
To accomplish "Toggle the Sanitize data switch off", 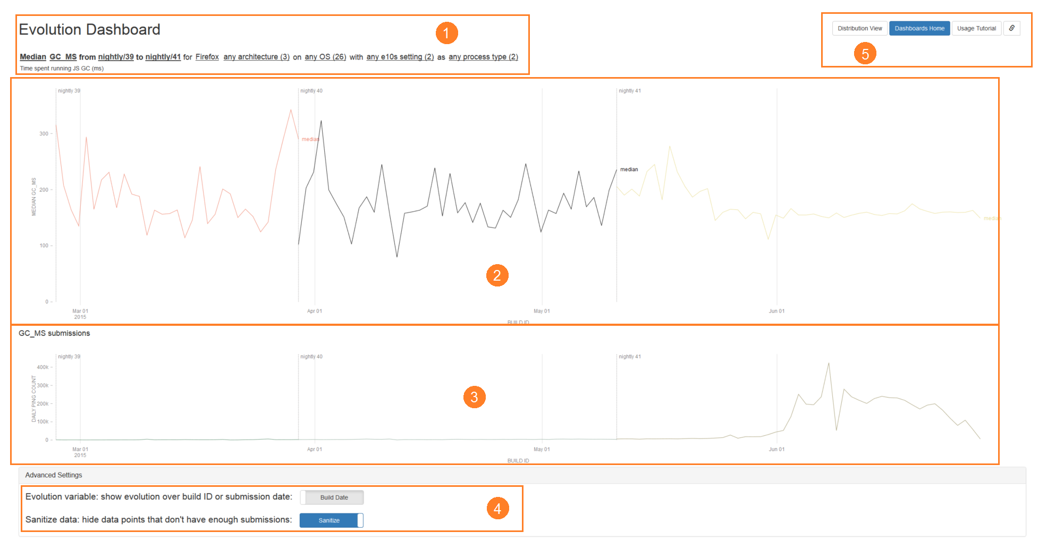I will click(331, 520).
